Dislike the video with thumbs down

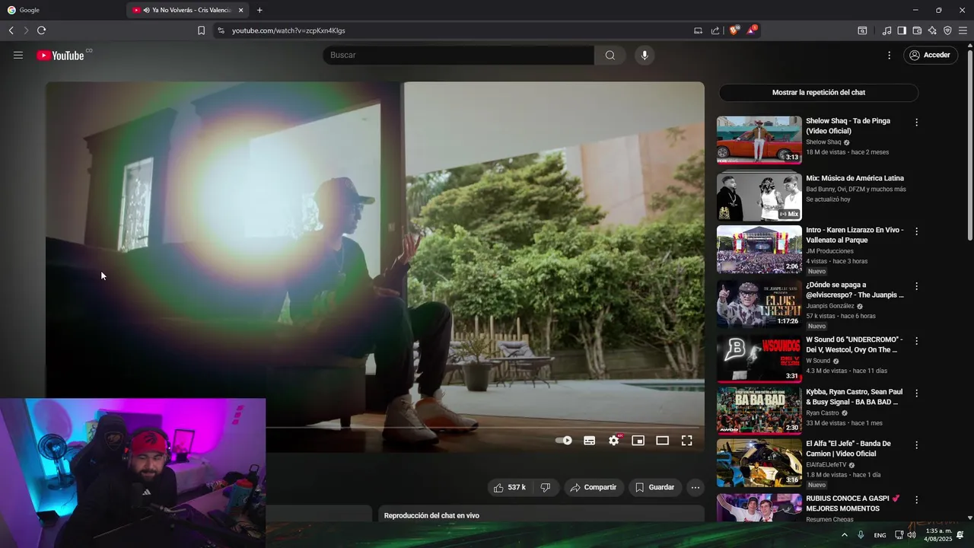tap(546, 487)
